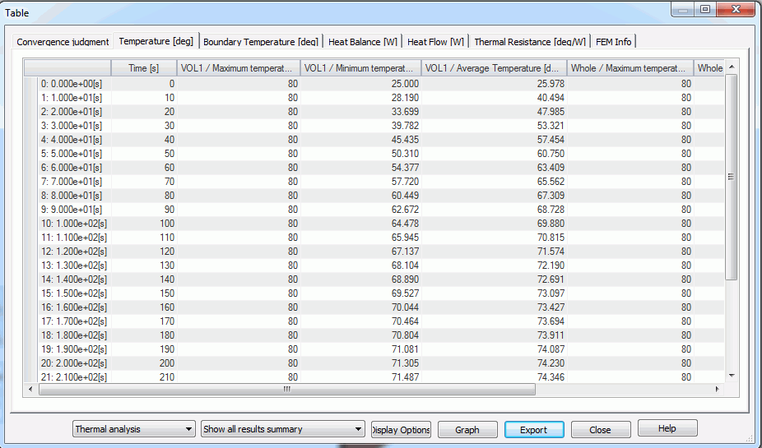Click the Display Options button
Image resolution: width=762 pixels, height=448 pixels.
[401, 430]
